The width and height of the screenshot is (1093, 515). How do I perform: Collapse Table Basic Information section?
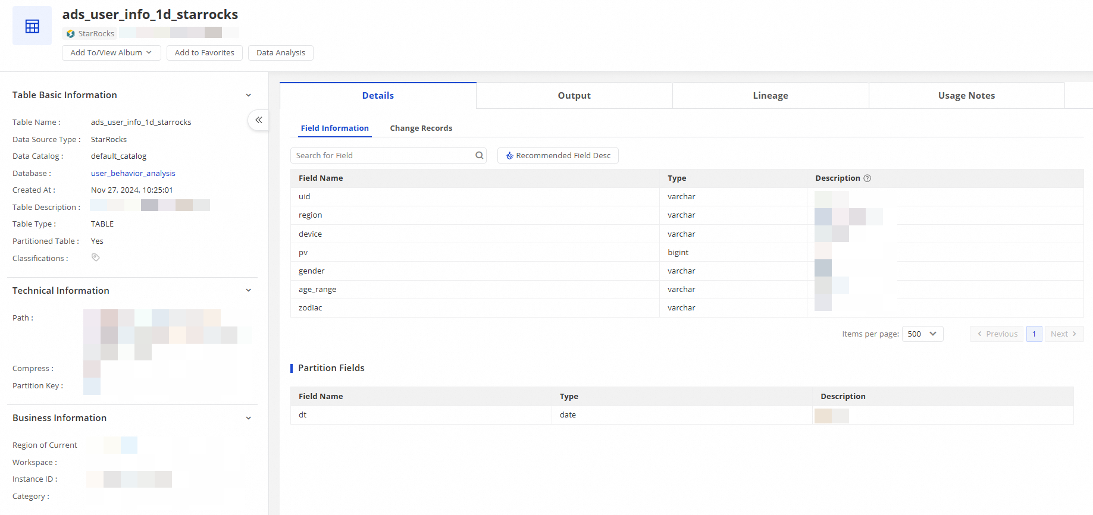pyautogui.click(x=248, y=95)
